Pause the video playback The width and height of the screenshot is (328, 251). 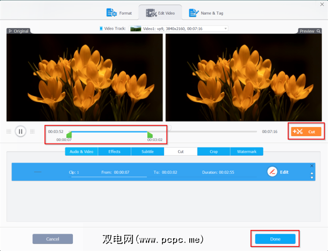click(x=21, y=132)
